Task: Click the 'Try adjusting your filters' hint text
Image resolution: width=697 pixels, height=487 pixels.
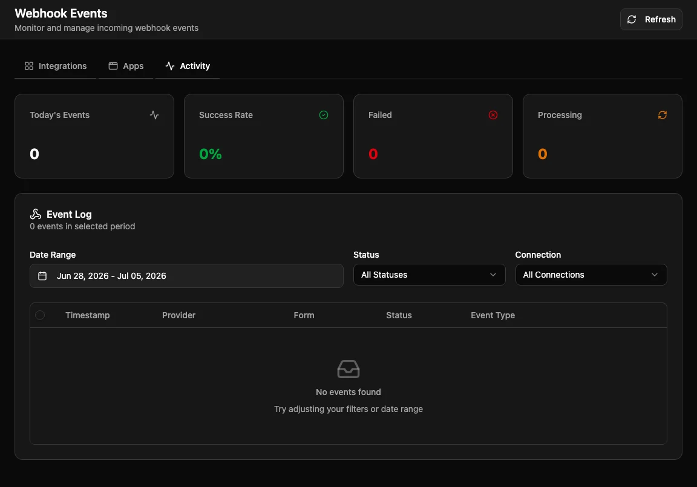Action: [x=348, y=409]
